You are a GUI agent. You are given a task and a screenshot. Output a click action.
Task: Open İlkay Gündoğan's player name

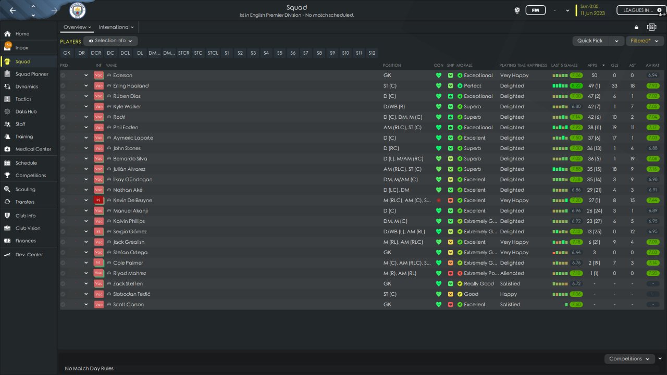[133, 180]
